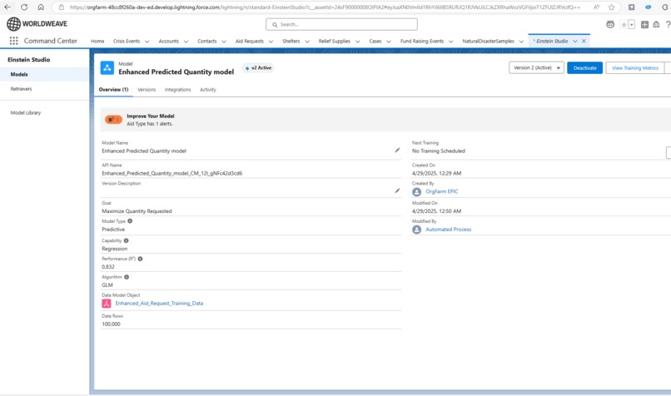Image resolution: width=671 pixels, height=396 pixels.
Task: Show info for Capability
Action: point(127,240)
